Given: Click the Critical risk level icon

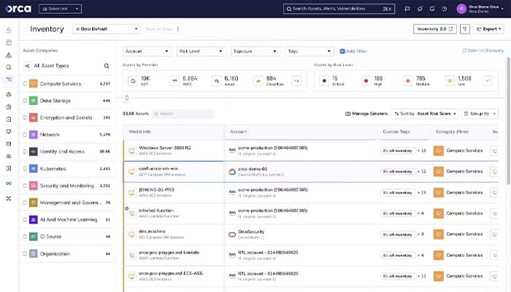Looking at the screenshot, I should click(x=324, y=80).
